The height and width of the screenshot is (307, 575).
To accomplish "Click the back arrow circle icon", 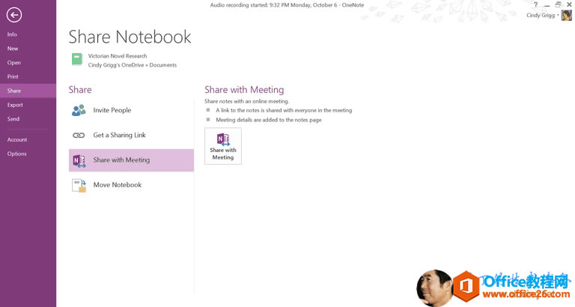I will pyautogui.click(x=14, y=15).
